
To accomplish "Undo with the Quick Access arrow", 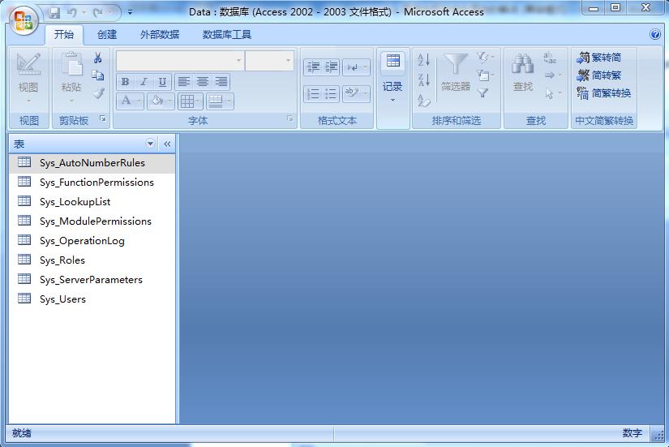I will click(x=71, y=13).
